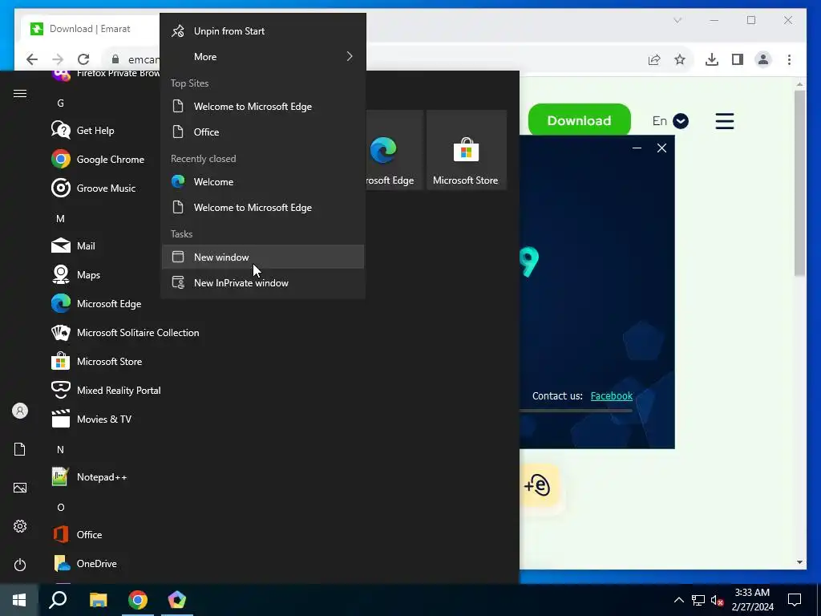Viewport: 821px width, 616px height.
Task: Share this page from Chrome address bar
Action: (654, 59)
